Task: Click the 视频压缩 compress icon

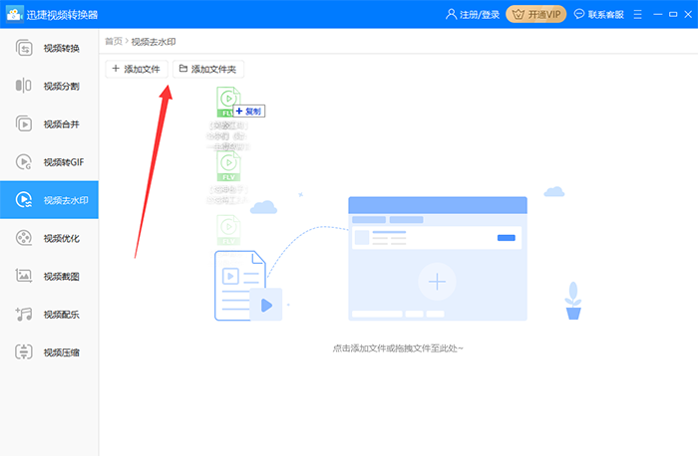Action: [x=24, y=352]
